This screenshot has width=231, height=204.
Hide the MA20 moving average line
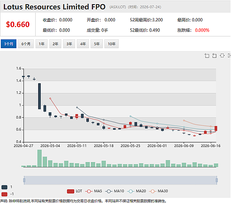137,191
